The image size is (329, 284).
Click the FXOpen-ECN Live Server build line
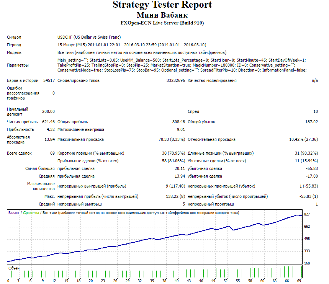coord(162,23)
